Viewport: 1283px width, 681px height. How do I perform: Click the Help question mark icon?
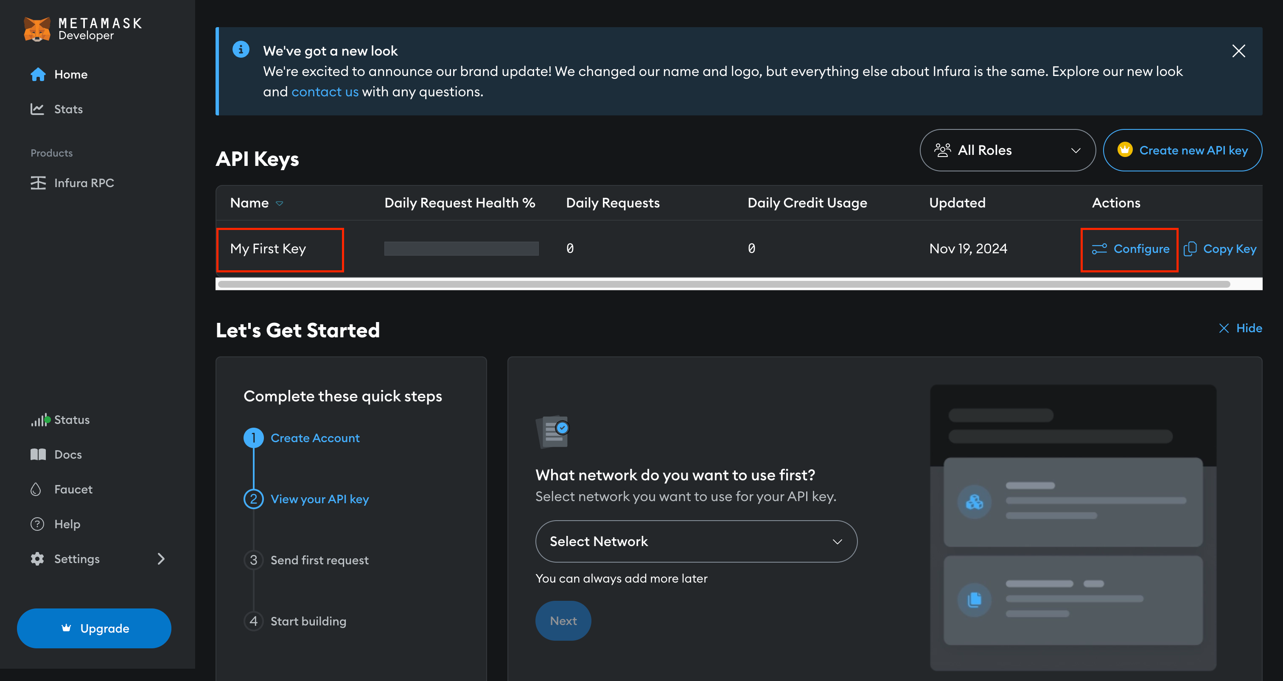click(x=37, y=524)
